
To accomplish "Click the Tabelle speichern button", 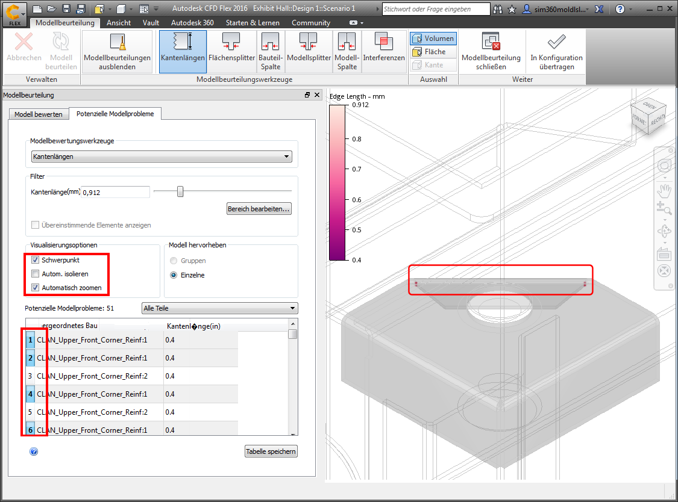I will point(271,451).
